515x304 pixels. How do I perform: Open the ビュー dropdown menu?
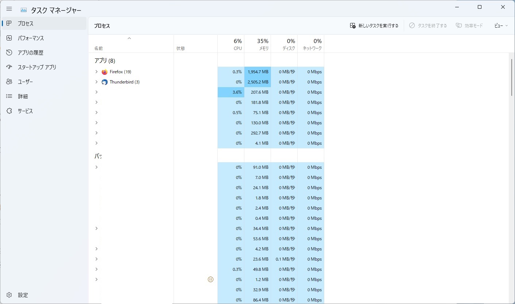click(501, 26)
